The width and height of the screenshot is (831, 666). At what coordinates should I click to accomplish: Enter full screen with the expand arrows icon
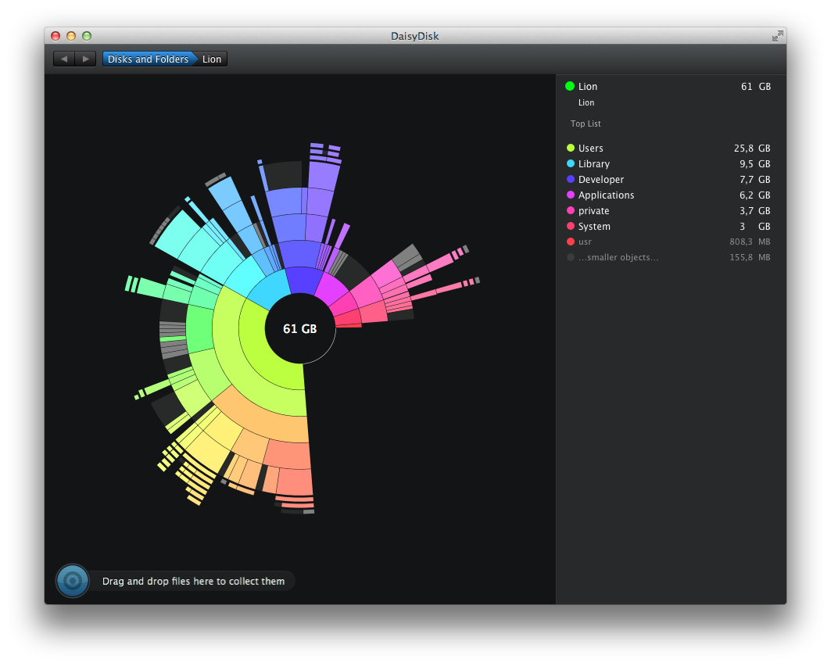point(777,36)
